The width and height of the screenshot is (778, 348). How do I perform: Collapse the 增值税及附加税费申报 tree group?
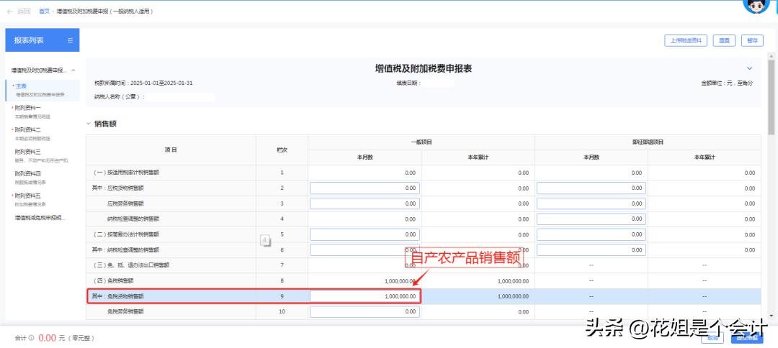tap(73, 70)
